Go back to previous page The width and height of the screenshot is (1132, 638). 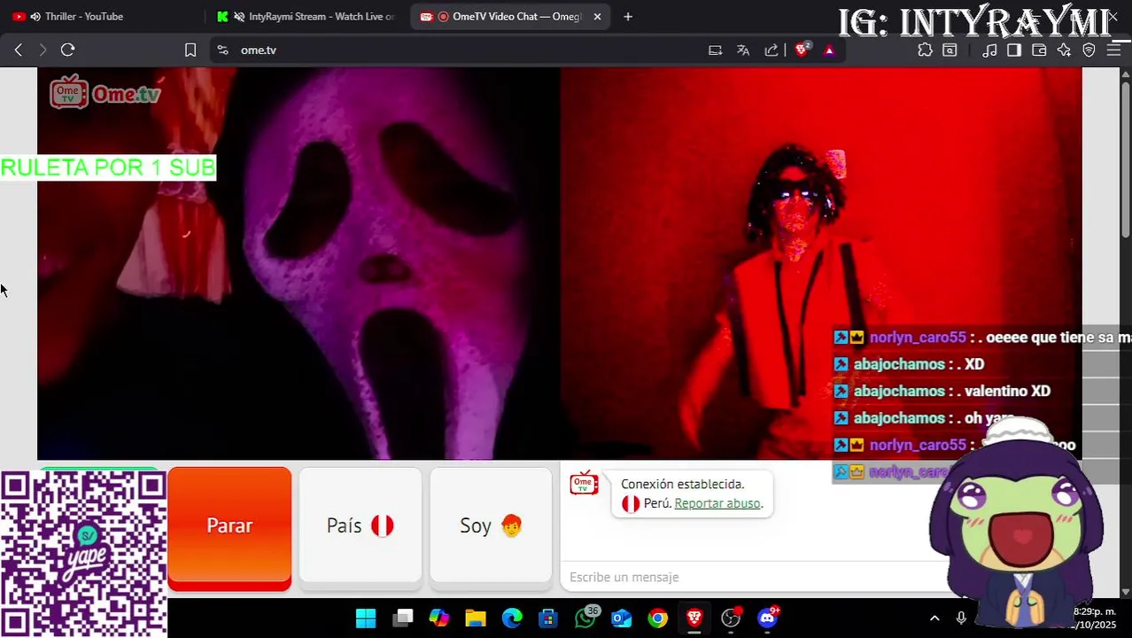tap(19, 51)
